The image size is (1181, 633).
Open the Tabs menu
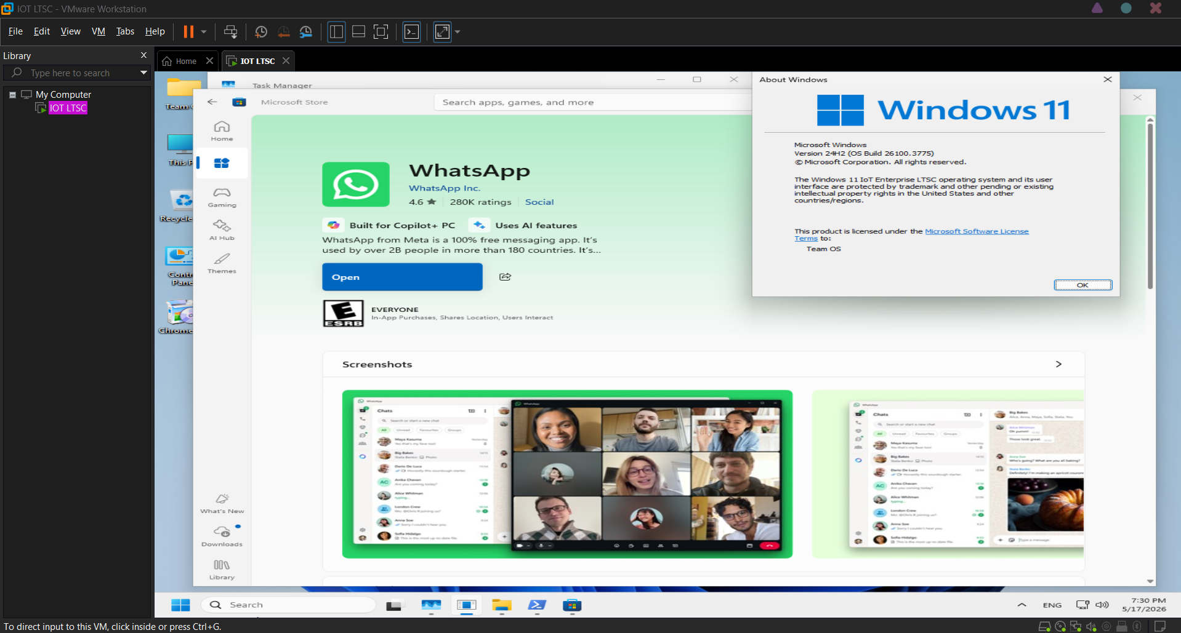[125, 31]
